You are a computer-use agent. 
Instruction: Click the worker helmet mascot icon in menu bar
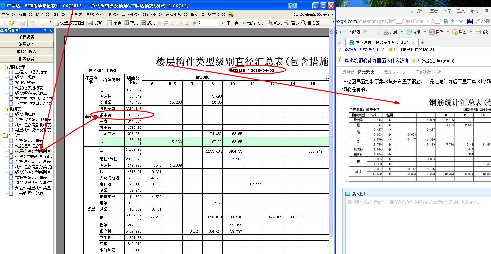pos(231,14)
